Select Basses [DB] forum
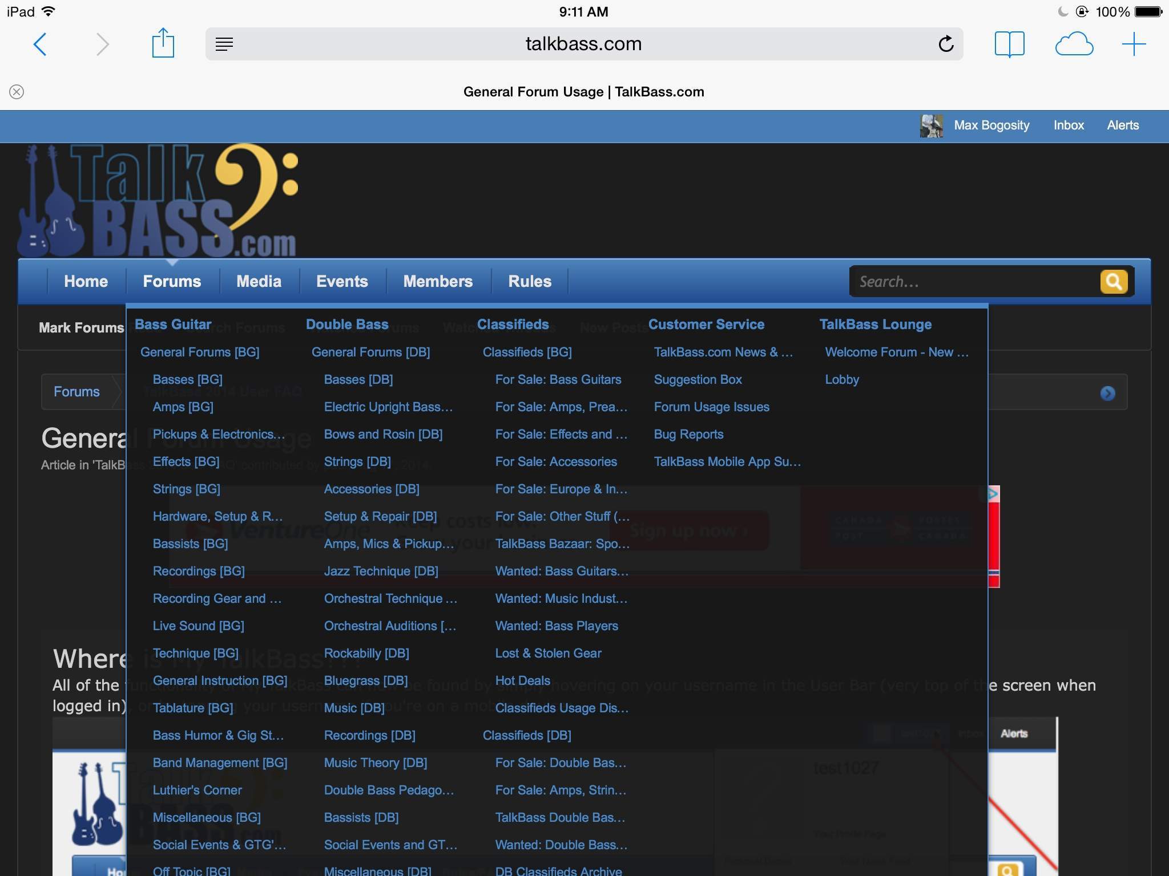1169x876 pixels. [x=358, y=380]
